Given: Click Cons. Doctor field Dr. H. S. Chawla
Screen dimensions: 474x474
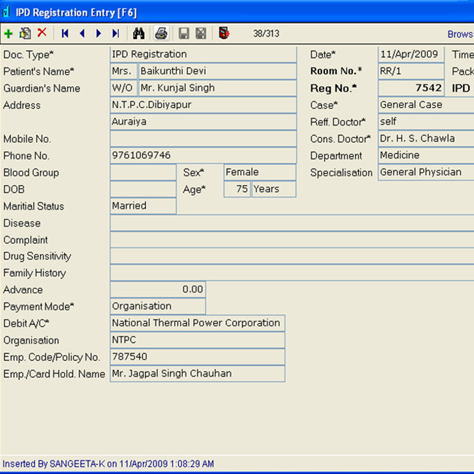Looking at the screenshot, I should click(426, 139).
